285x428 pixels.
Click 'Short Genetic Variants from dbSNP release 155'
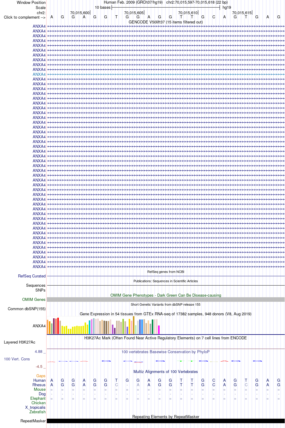click(166, 304)
